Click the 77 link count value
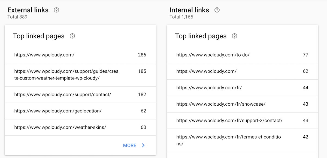Image resolution: width=327 pixels, height=158 pixels. tap(305, 55)
